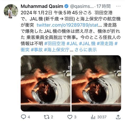Open view analytics bar chart icon
This screenshot has width=125, height=121.
point(93,117)
